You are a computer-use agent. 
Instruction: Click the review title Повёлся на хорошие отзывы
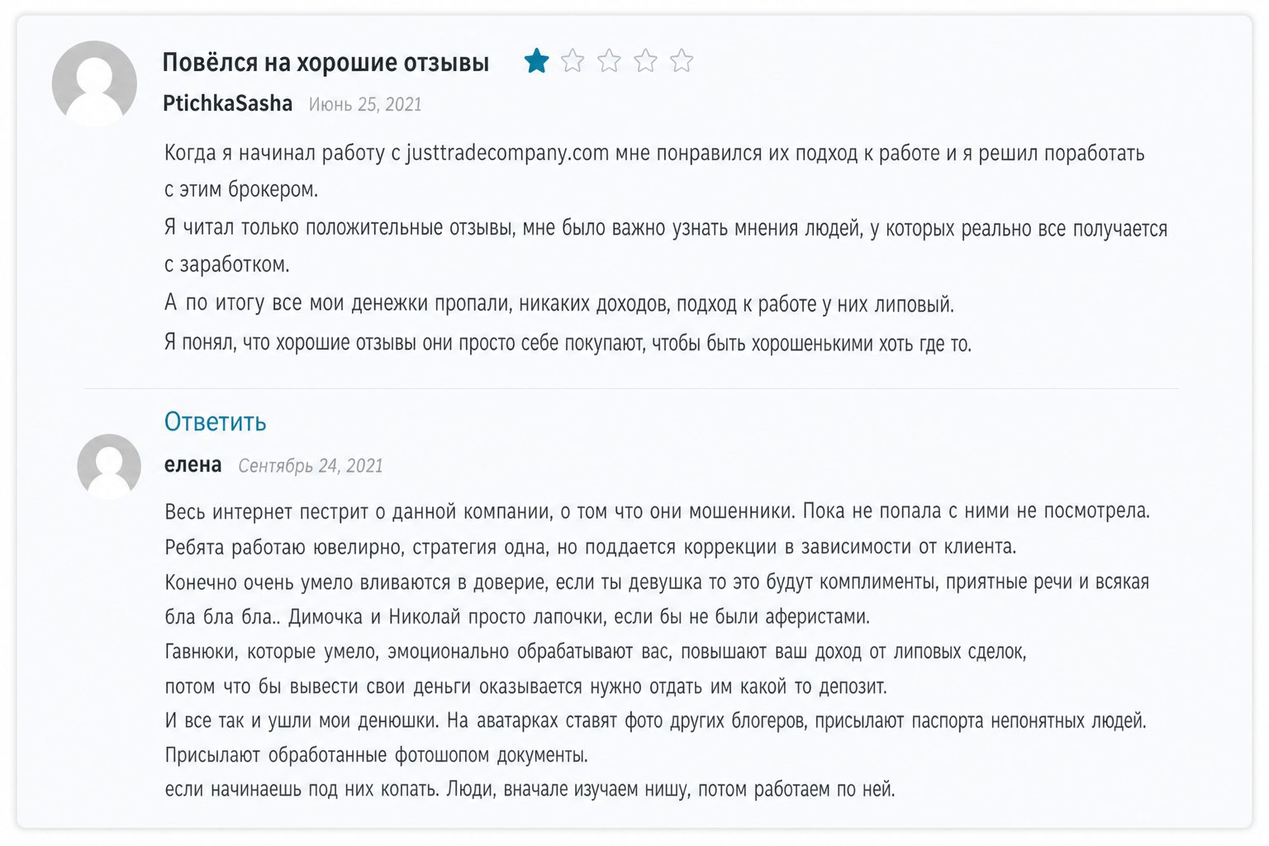(326, 63)
